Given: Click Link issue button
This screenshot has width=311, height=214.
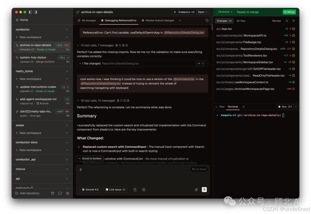Looking at the screenshot, I should [115, 190].
